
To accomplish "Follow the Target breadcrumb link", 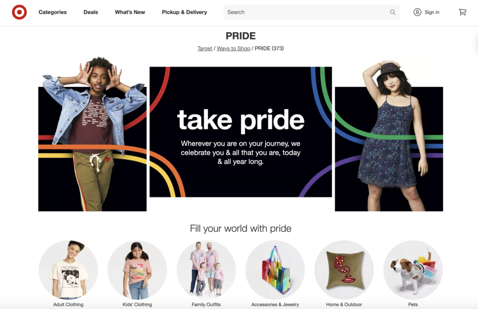I will pos(205,49).
